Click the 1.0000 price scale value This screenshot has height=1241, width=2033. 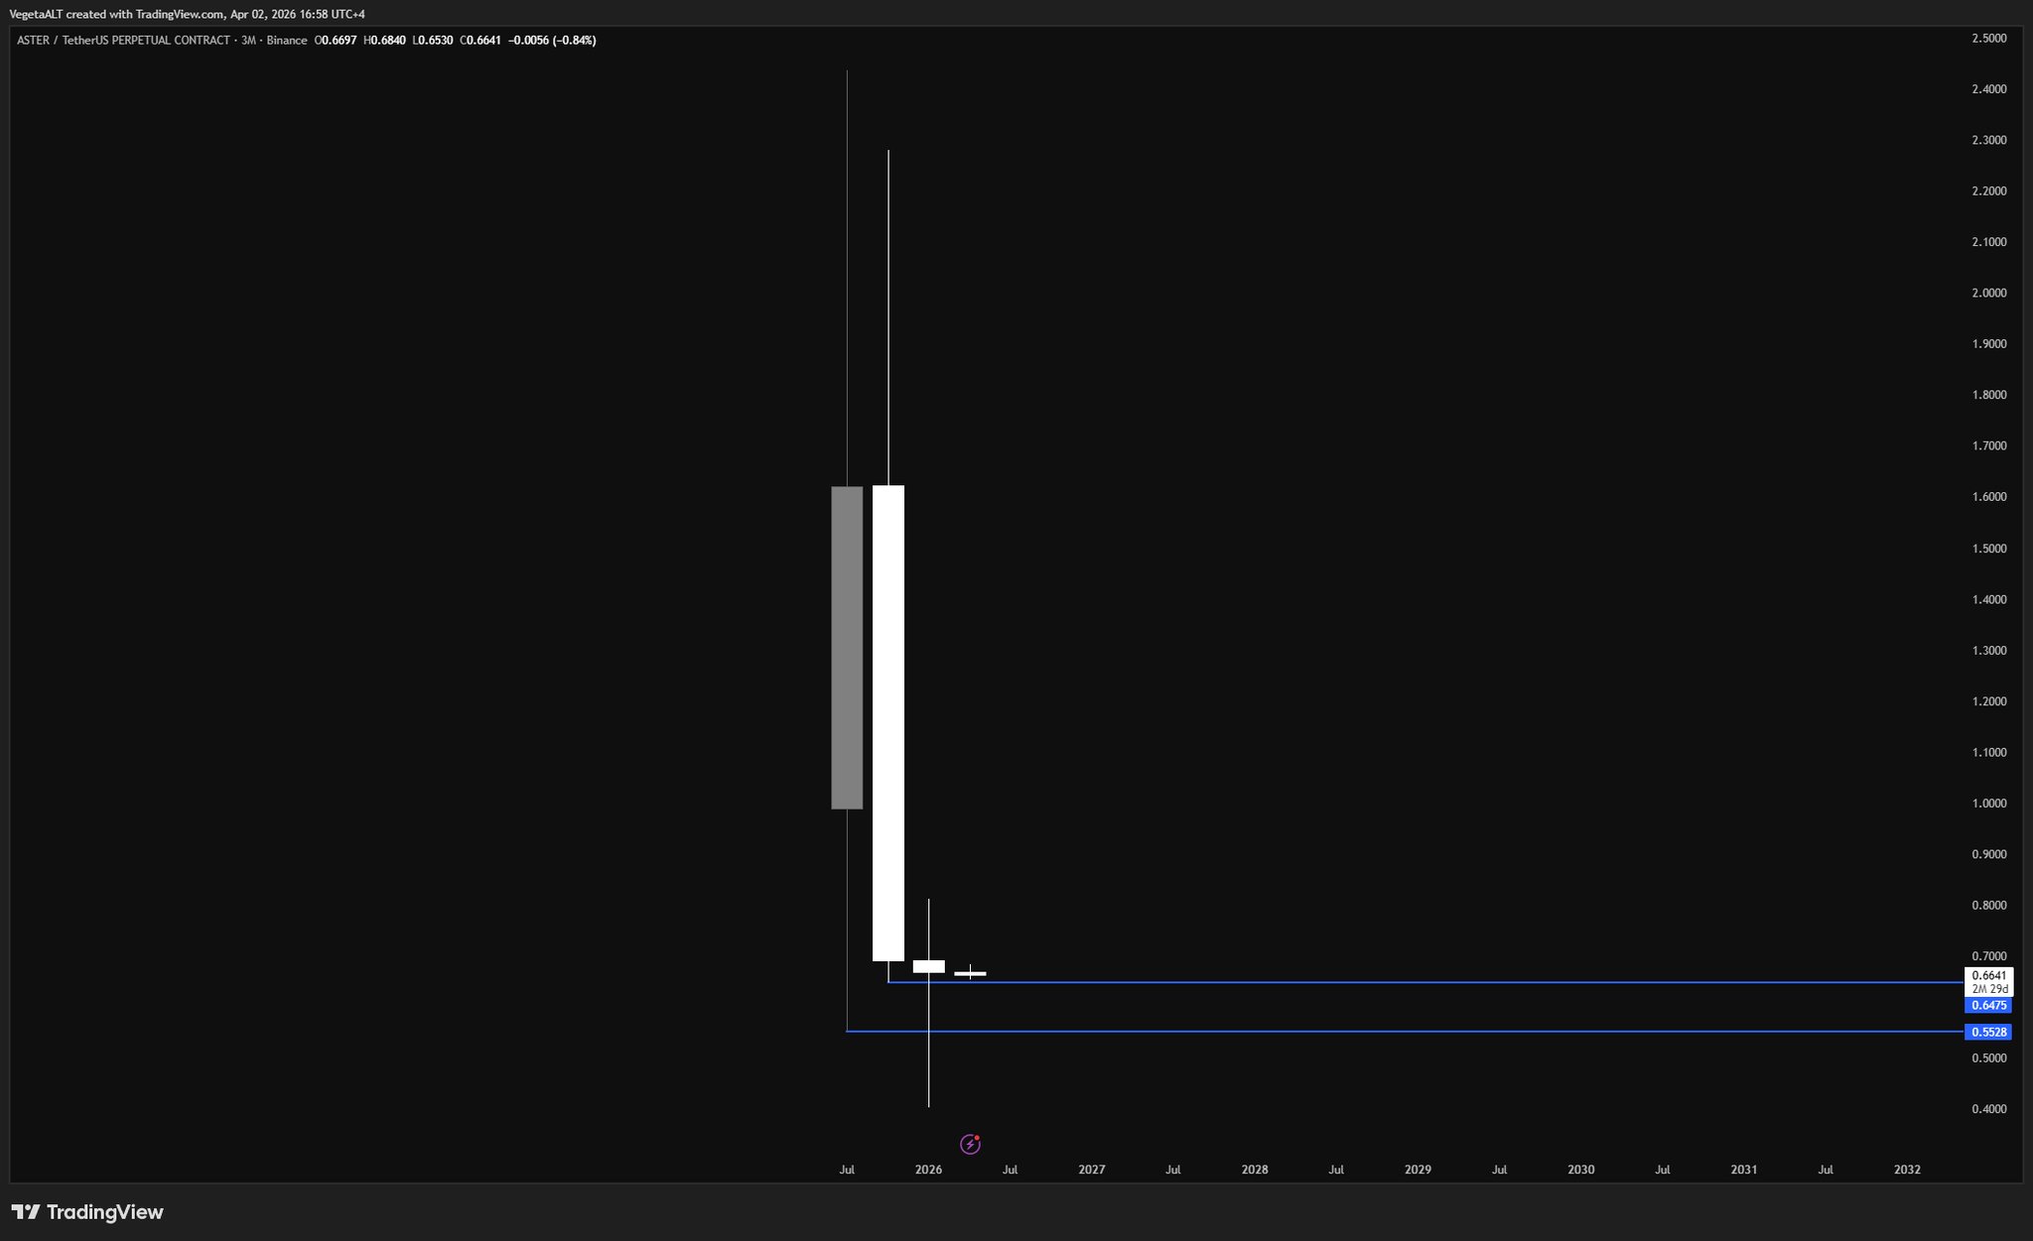(1988, 804)
